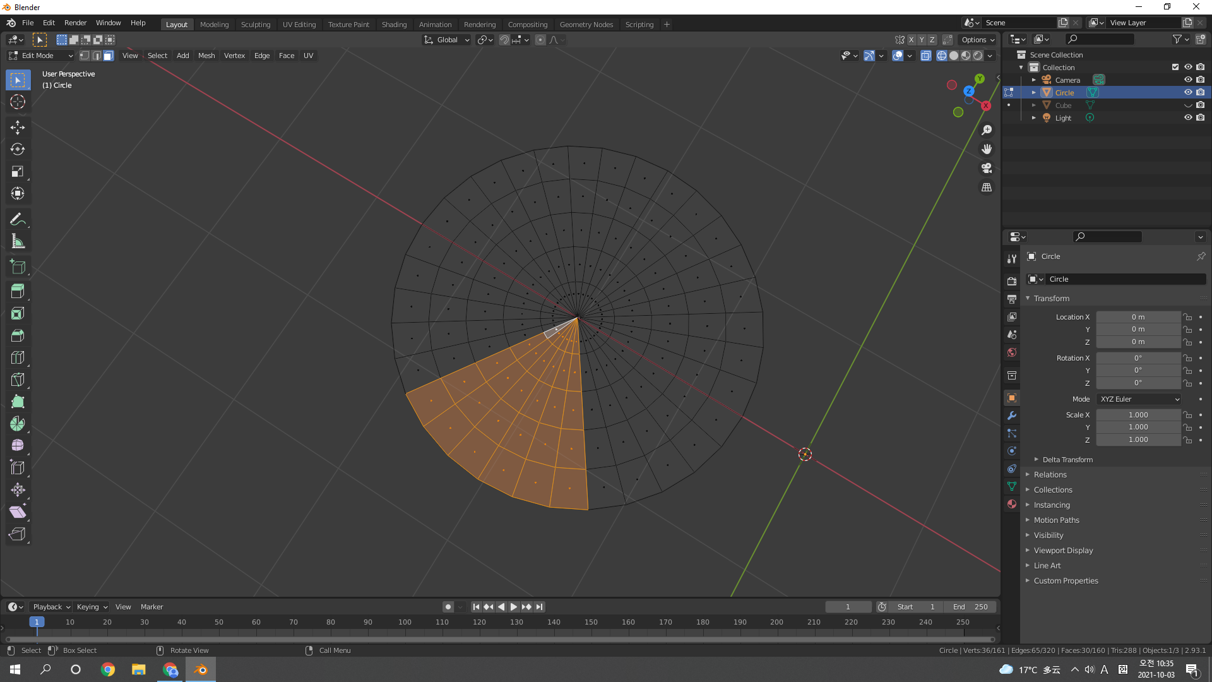Switch to the Sculpting workspace tab
Screen dimensions: 1212x682
255,24
